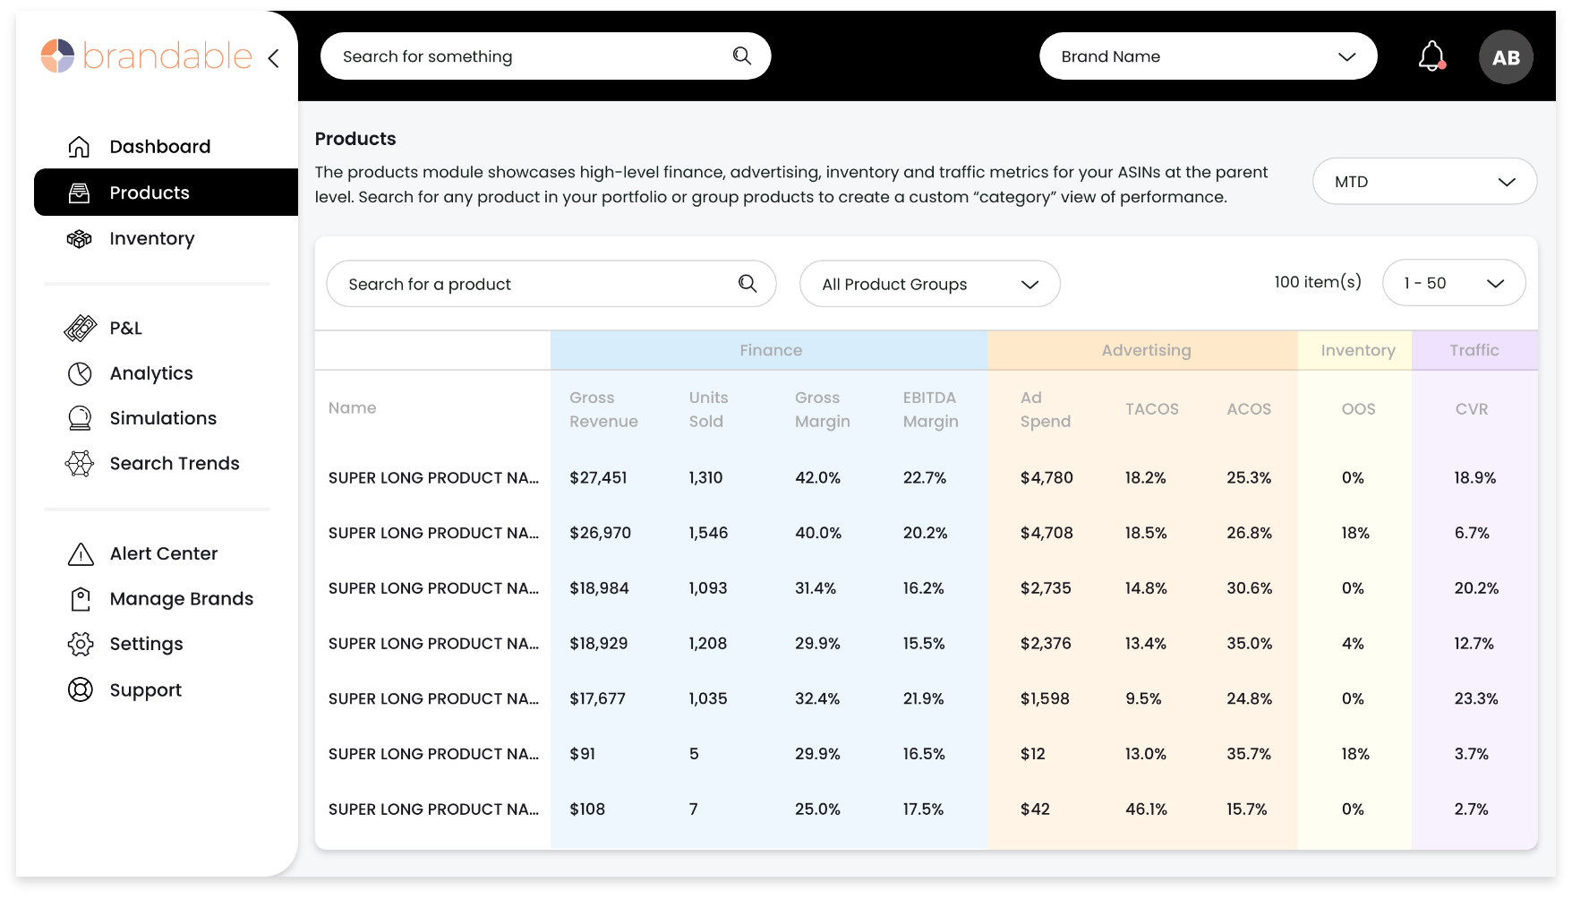1572x899 pixels.
Task: Sort by the Gross Revenue column header
Action: (603, 409)
